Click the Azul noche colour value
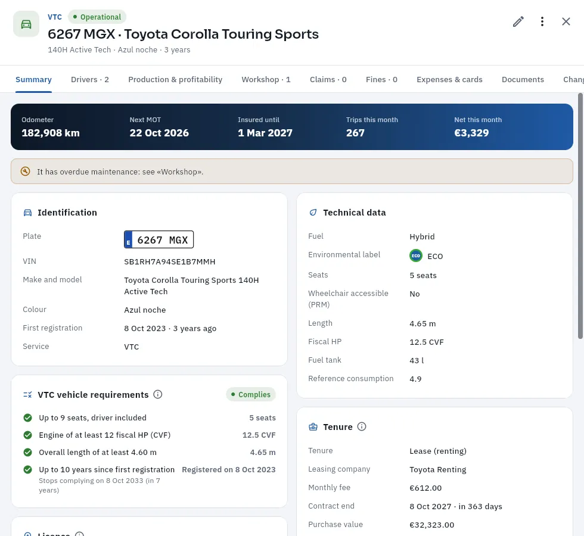Screen dimensions: 584x536 click(145, 310)
